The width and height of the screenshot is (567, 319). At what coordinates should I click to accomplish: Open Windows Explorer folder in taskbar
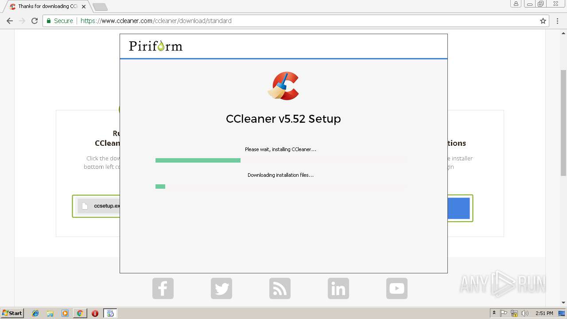coord(50,313)
